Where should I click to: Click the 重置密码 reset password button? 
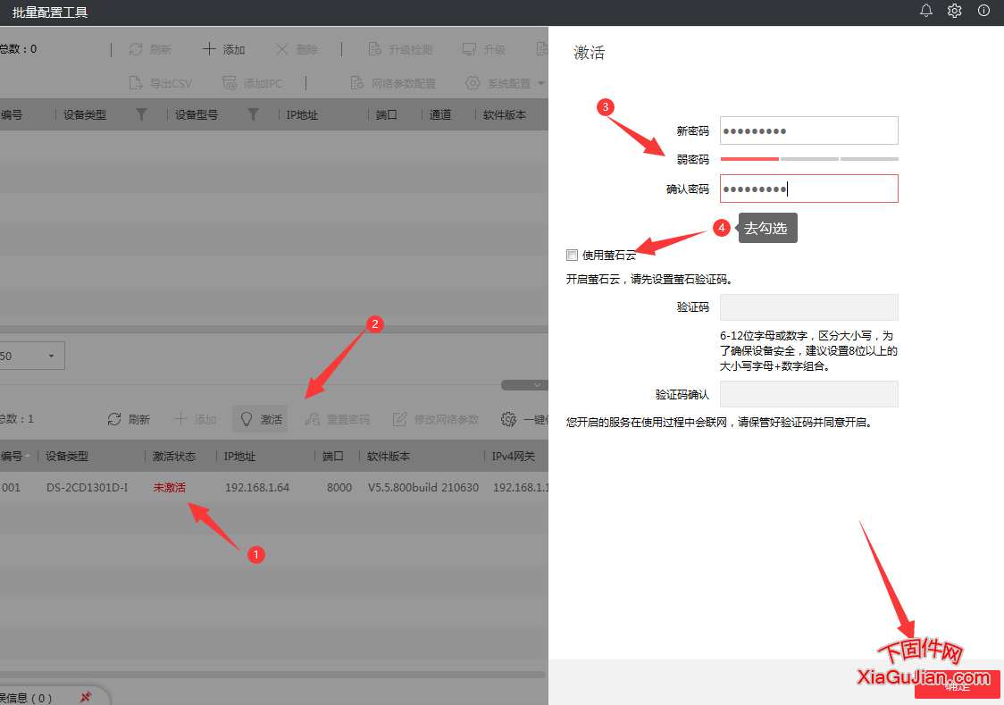click(x=338, y=419)
